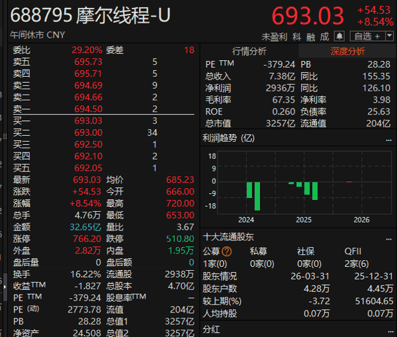Screen dimensions: 397x337
Task: Click the 2024 tallest green profit bar
Action: 257,196
